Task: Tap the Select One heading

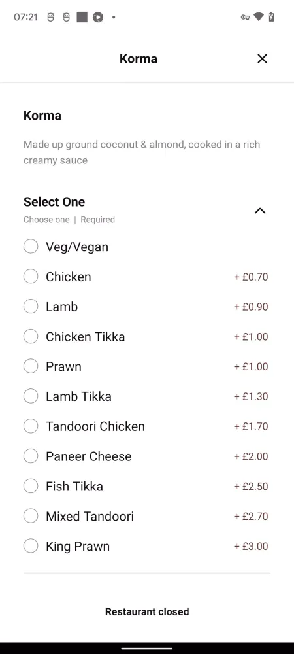Action: click(54, 202)
